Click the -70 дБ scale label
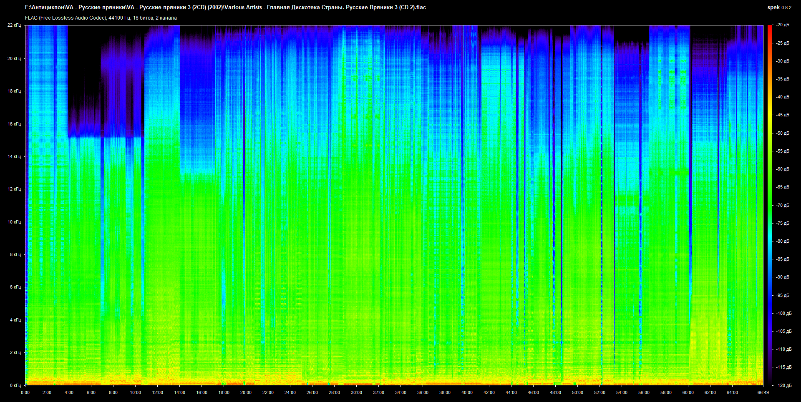The width and height of the screenshot is (801, 402). 783,205
